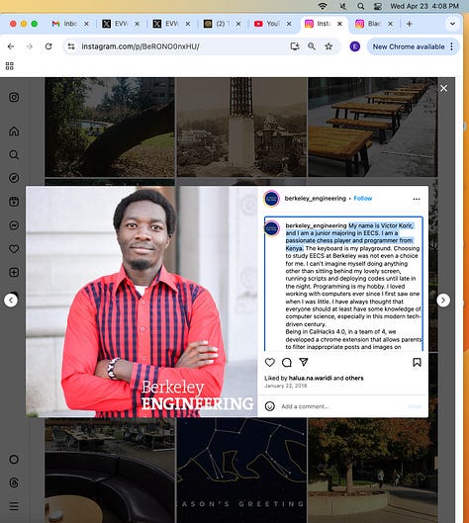This screenshot has width=469, height=523.
Task: Save post with bookmark icon
Action: click(x=417, y=362)
